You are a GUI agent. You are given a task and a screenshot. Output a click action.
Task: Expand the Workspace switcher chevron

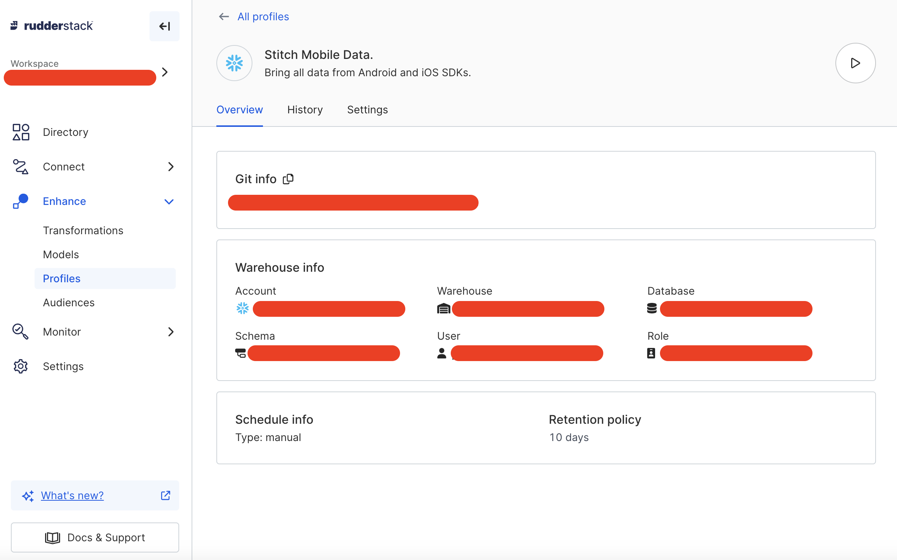pos(165,72)
